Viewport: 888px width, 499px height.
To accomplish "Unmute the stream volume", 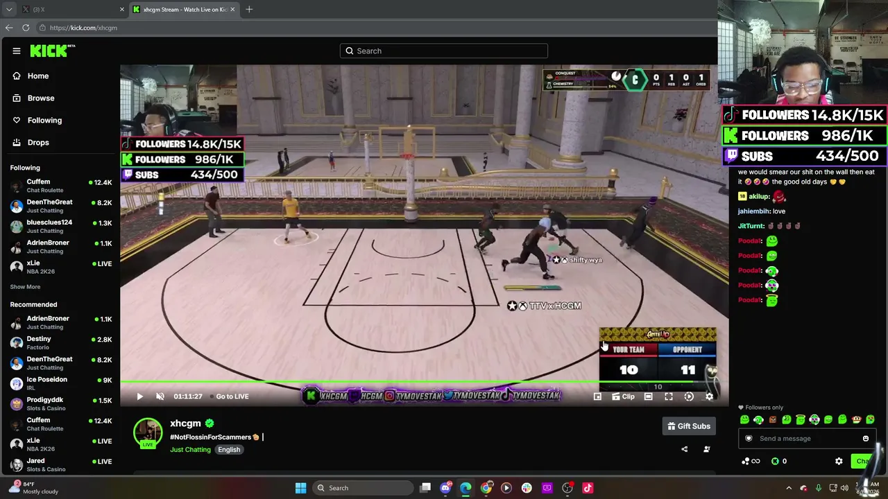I will 160,396.
